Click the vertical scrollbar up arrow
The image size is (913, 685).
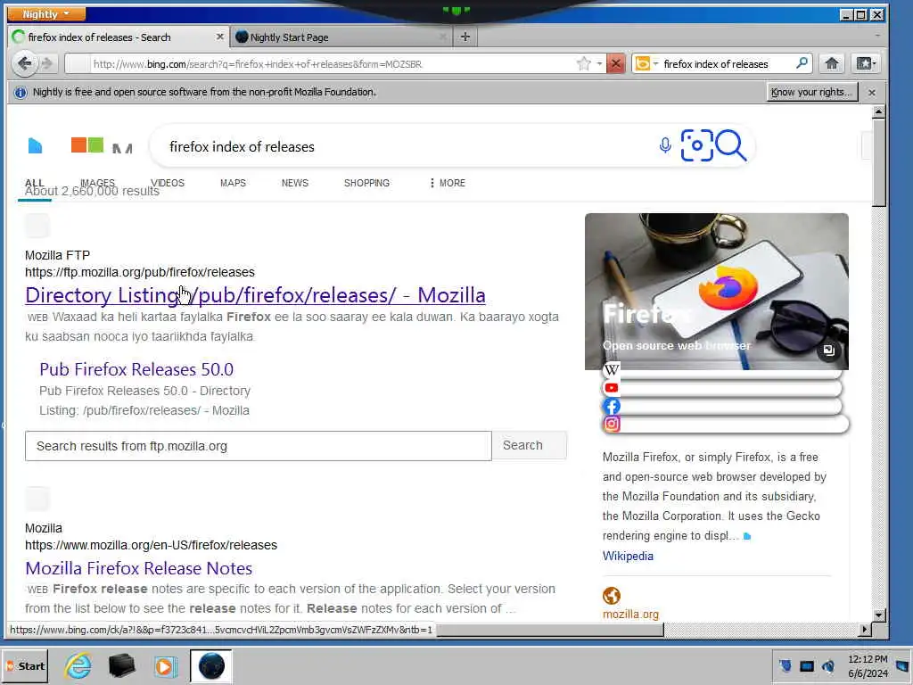click(879, 111)
